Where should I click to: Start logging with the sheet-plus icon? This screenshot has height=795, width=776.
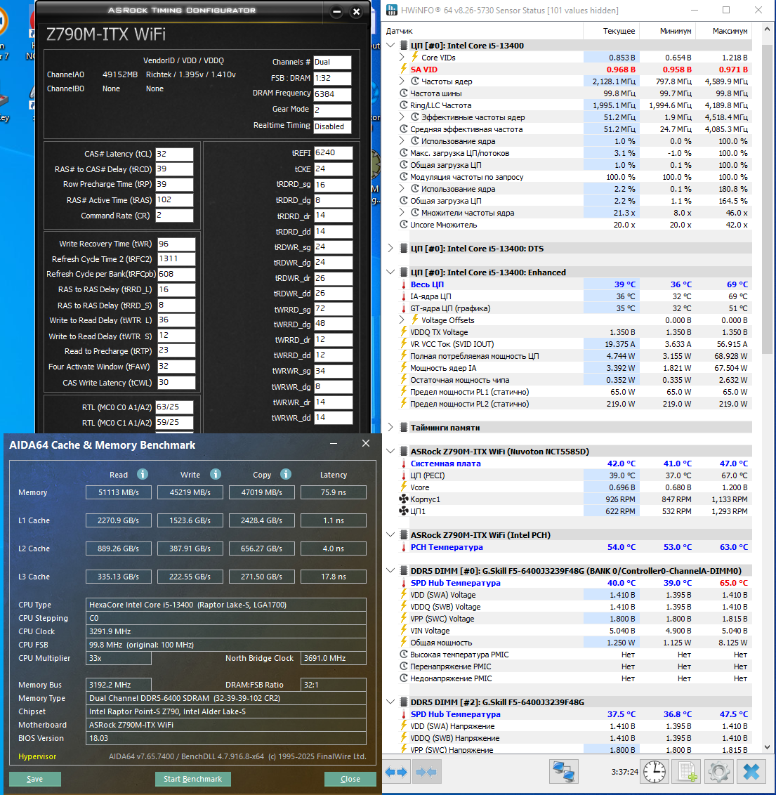pos(687,773)
